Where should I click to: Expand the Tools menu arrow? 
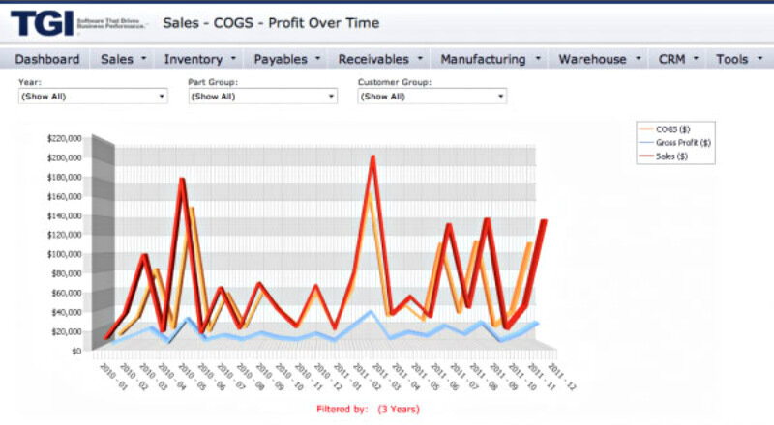(759, 59)
